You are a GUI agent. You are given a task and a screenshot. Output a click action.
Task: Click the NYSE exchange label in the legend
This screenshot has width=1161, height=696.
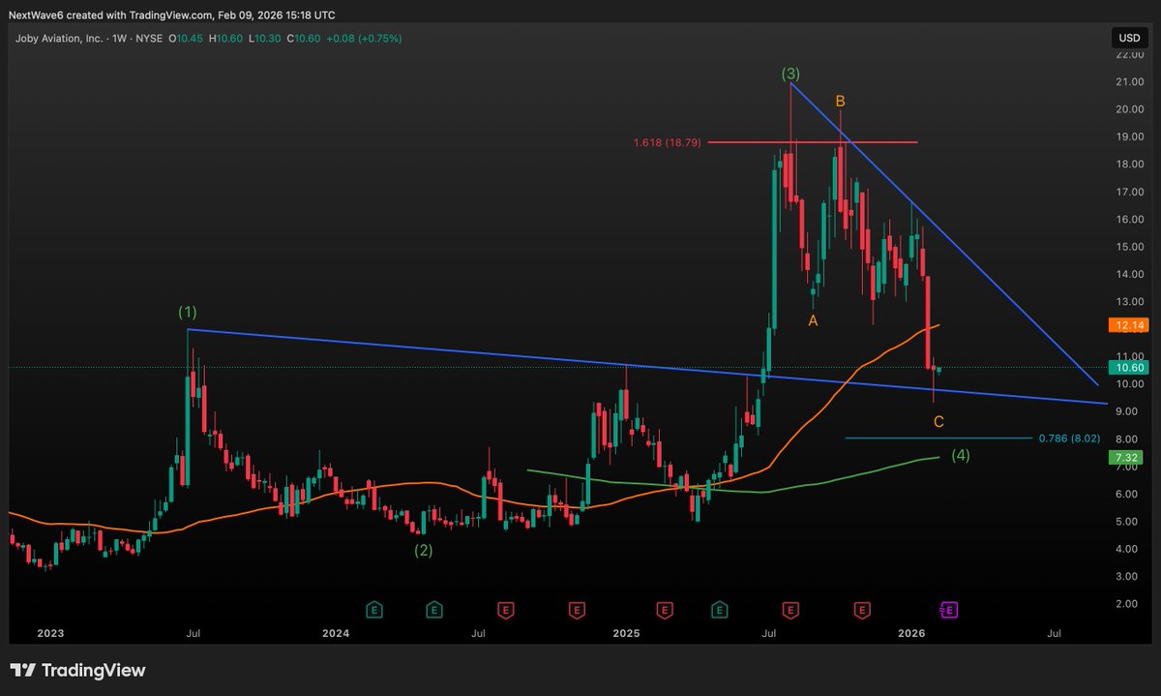click(148, 38)
